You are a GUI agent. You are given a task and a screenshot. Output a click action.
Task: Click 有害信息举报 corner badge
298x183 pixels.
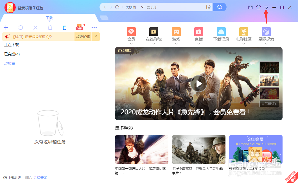point(292,177)
